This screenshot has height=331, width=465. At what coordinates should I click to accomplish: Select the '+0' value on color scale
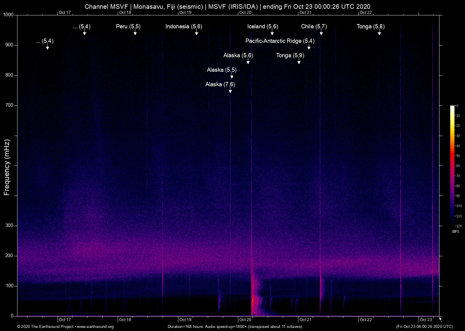(x=457, y=106)
